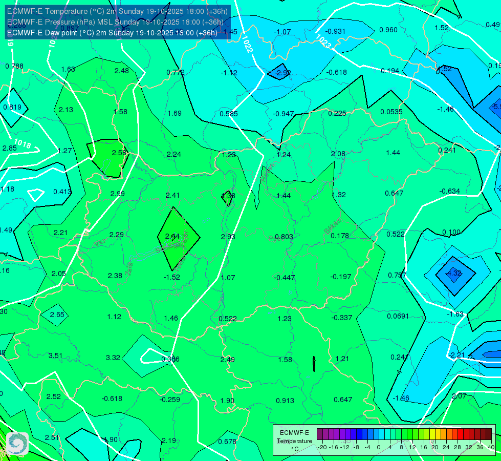Click the 2.99 dew point value
The image size is (501, 461).
pos(118,194)
